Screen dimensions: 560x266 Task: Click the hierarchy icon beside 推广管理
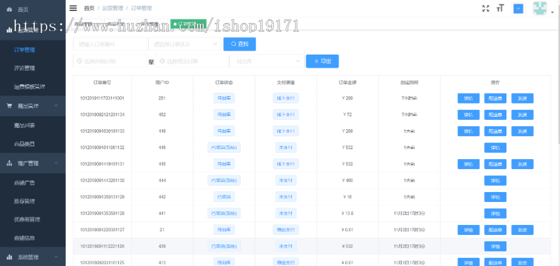(9, 163)
